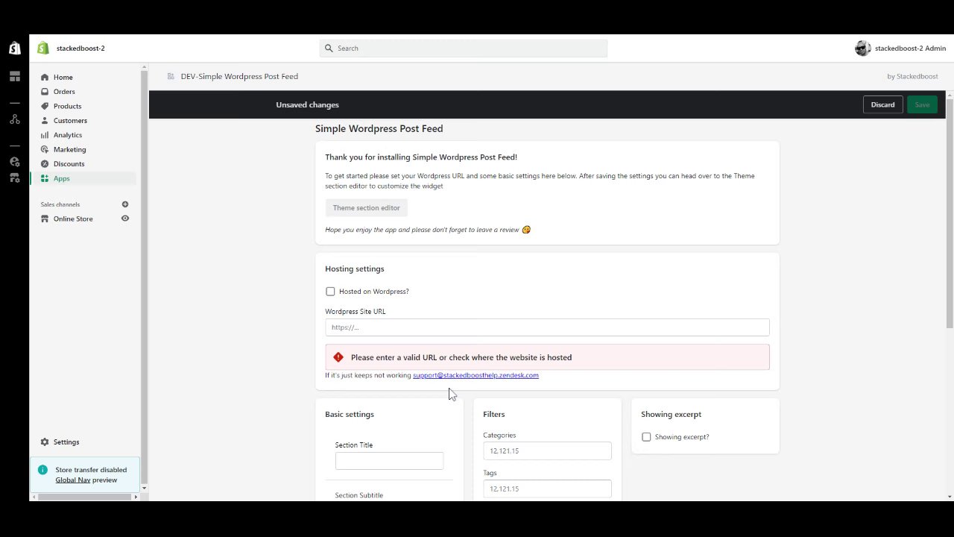Image resolution: width=954 pixels, height=537 pixels.
Task: Open Products in sidebar
Action: (67, 106)
